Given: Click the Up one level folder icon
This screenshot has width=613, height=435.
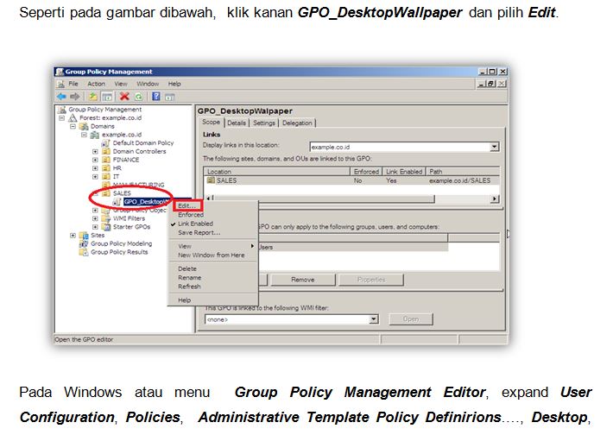Looking at the screenshot, I should click(92, 96).
